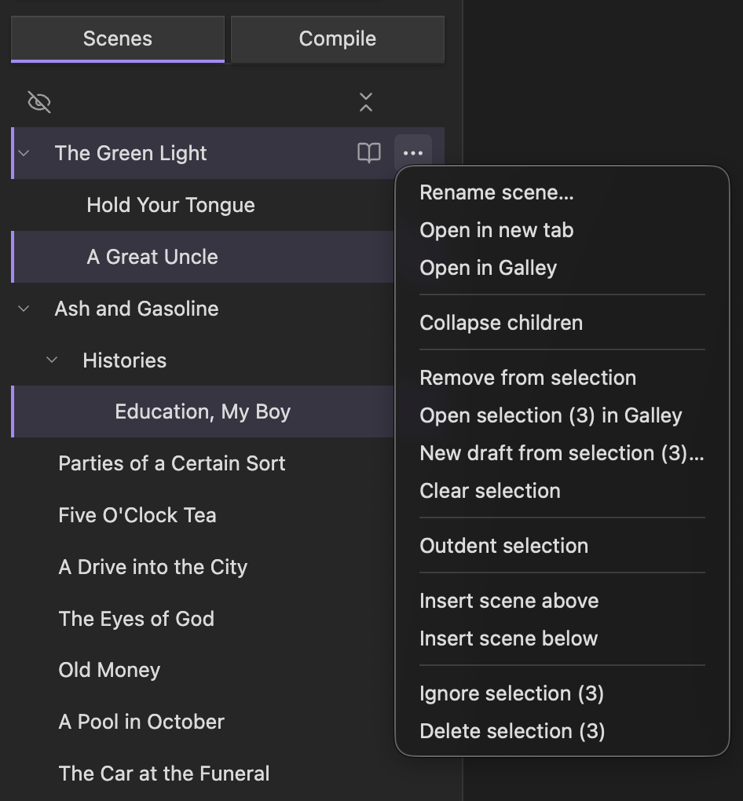743x801 pixels.
Task: Toggle ignored scenes visibility eye icon
Action: [38, 102]
